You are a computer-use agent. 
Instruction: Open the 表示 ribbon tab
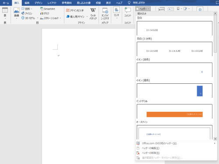pos(108,3)
